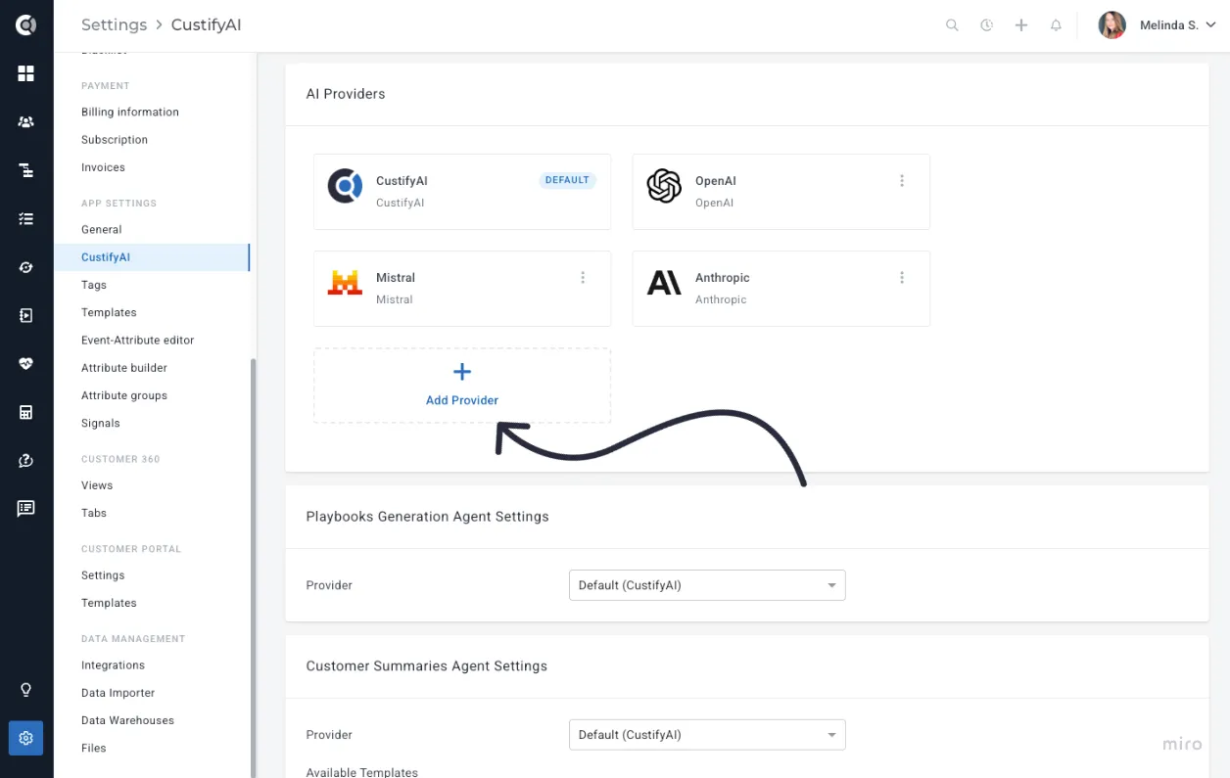1230x778 pixels.
Task: Open the Mistral card three-dot menu
Action: point(583,278)
